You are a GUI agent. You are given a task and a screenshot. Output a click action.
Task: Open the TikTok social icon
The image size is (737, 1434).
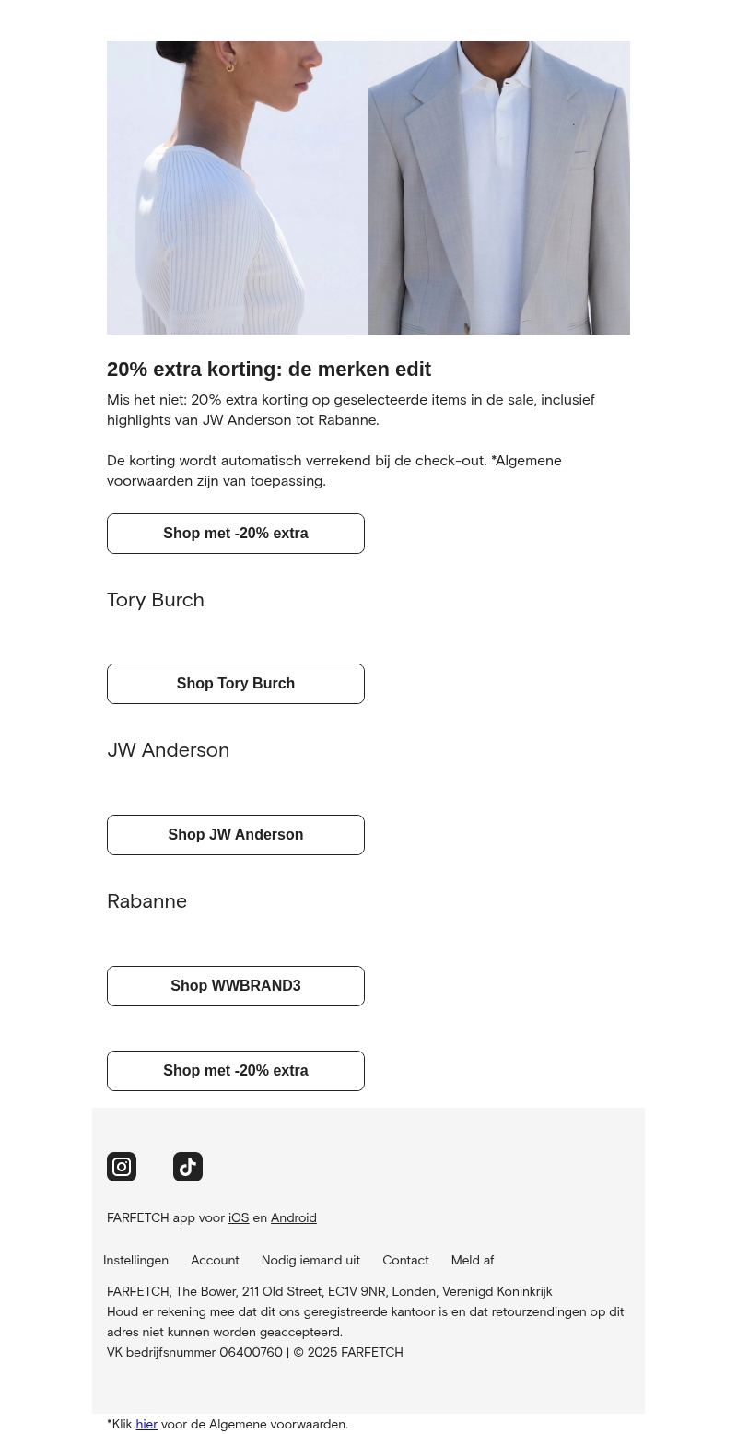[x=188, y=1167]
